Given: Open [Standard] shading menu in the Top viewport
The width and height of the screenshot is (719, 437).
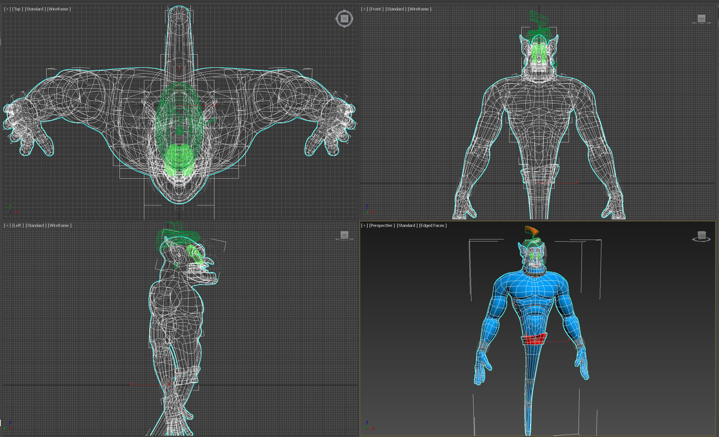Looking at the screenshot, I should pyautogui.click(x=35, y=9).
